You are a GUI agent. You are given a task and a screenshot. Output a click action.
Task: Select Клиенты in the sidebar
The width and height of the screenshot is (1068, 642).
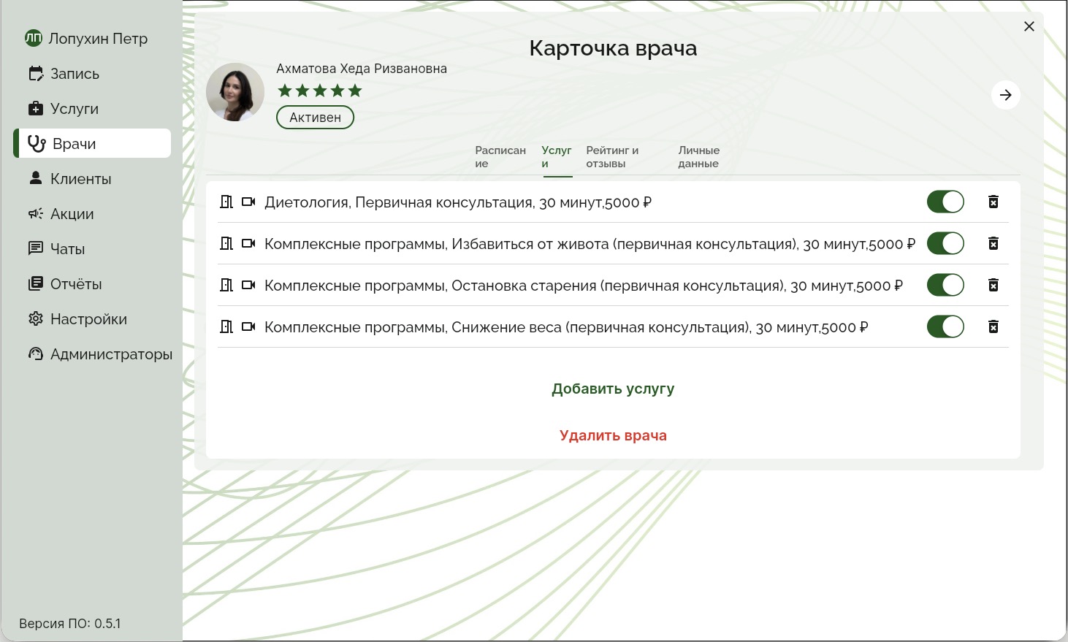(x=80, y=179)
